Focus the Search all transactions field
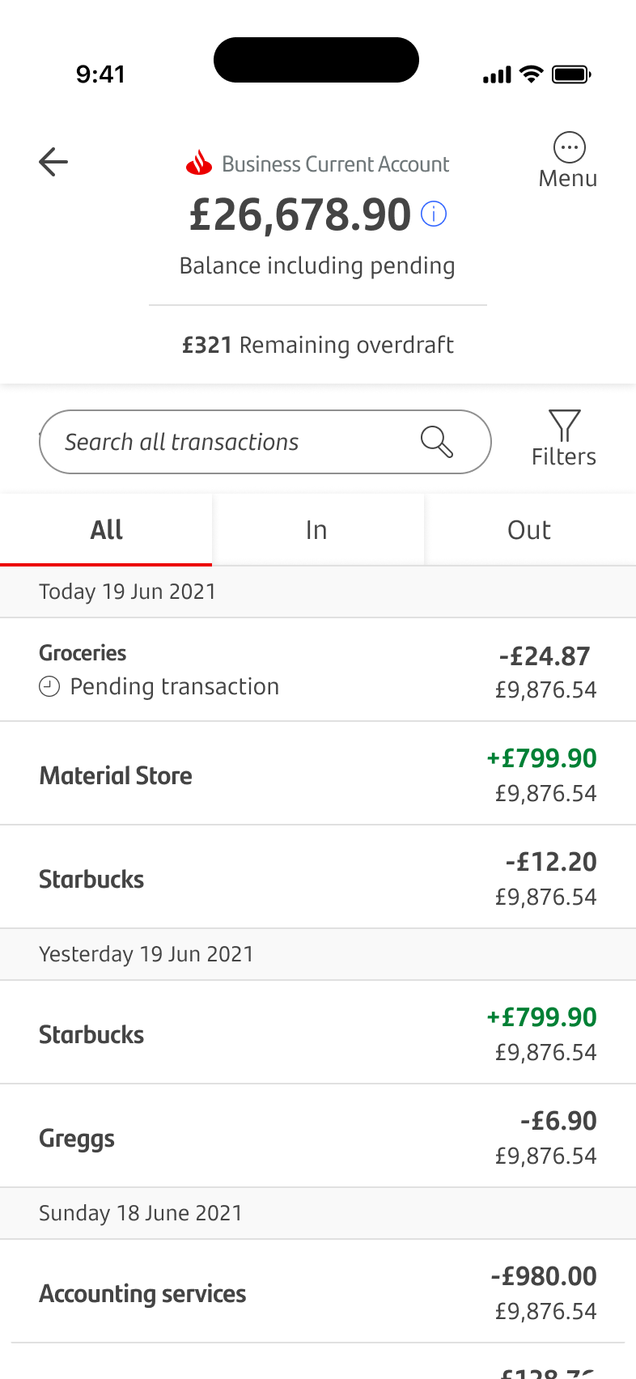The image size is (636, 1379). [235, 442]
